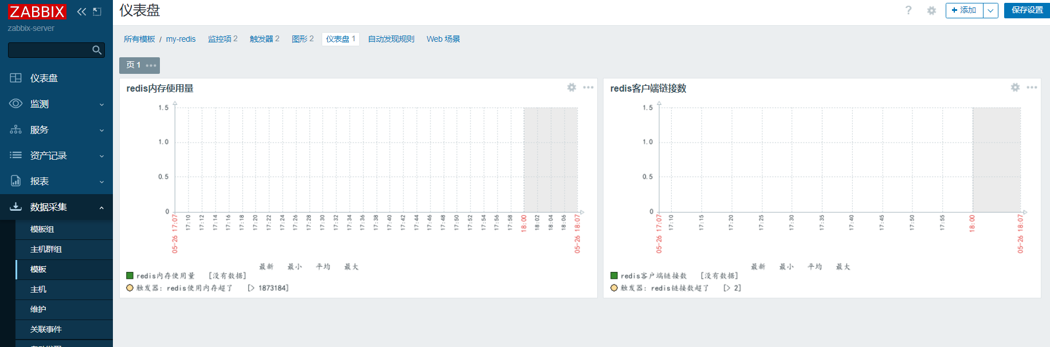
Task: Open 监控项 2 link
Action: pyautogui.click(x=222, y=39)
